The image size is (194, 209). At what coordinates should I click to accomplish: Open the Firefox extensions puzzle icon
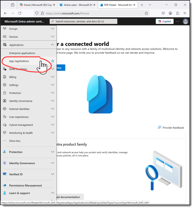point(178,13)
